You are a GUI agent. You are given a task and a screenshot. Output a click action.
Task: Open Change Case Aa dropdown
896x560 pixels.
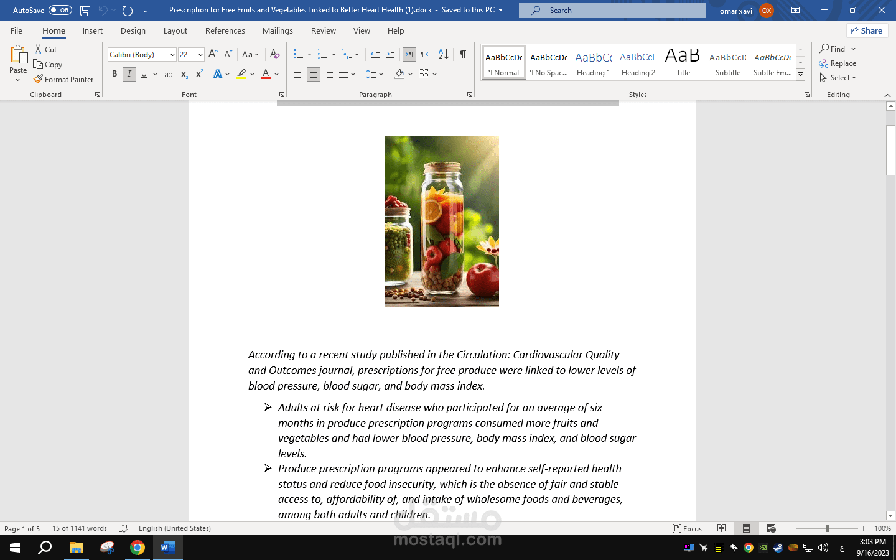pyautogui.click(x=250, y=54)
